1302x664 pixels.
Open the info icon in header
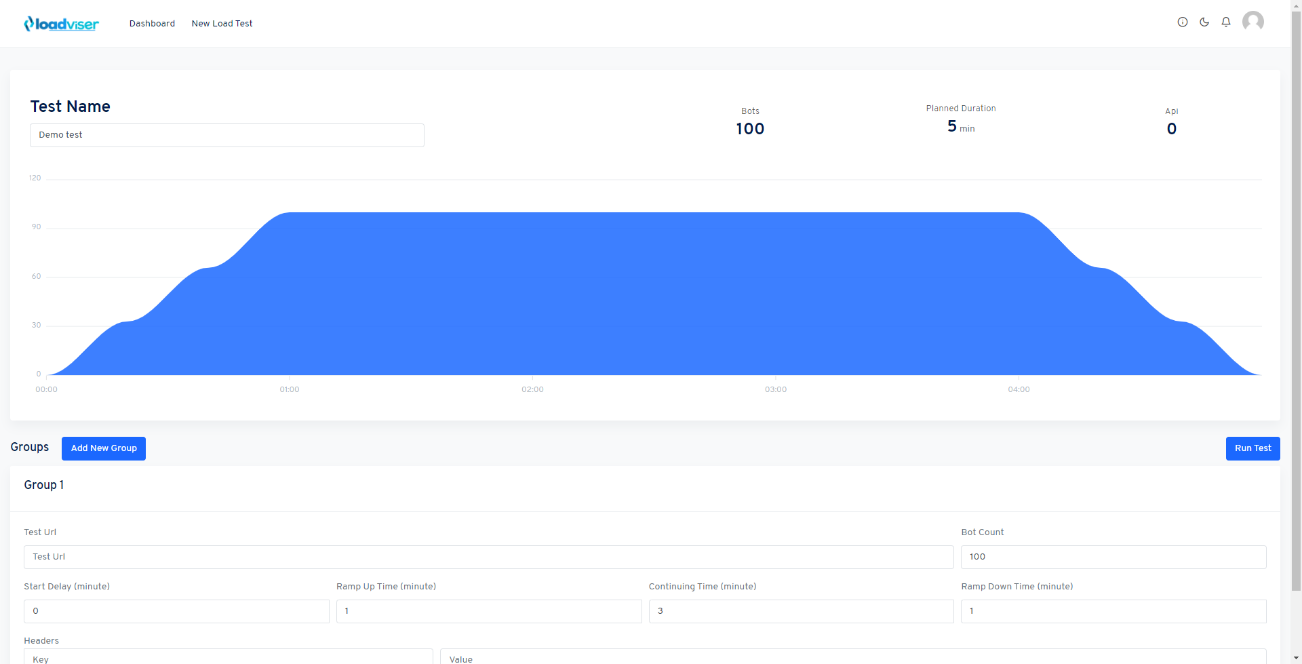1183,22
